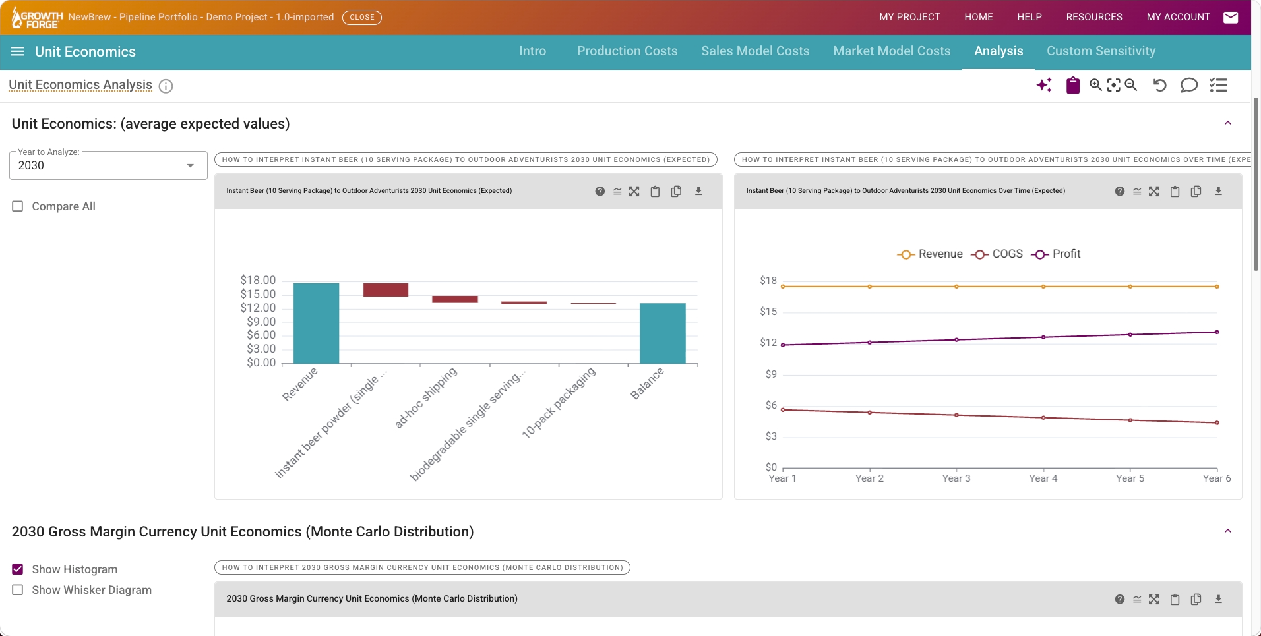Open MY PROJECT in top navigation
Viewport: 1261px width, 636px height.
pyautogui.click(x=909, y=17)
